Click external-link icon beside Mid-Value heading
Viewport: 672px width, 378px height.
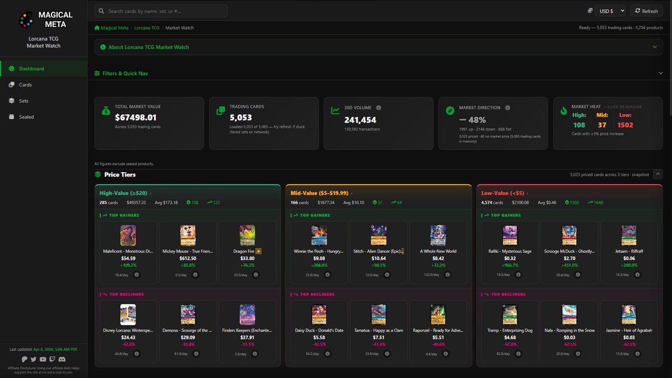pos(351,194)
